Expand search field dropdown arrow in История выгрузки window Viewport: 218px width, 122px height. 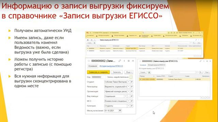(x=197, y=72)
